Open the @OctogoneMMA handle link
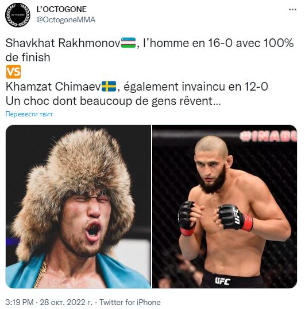This screenshot has width=305, height=309. [65, 20]
